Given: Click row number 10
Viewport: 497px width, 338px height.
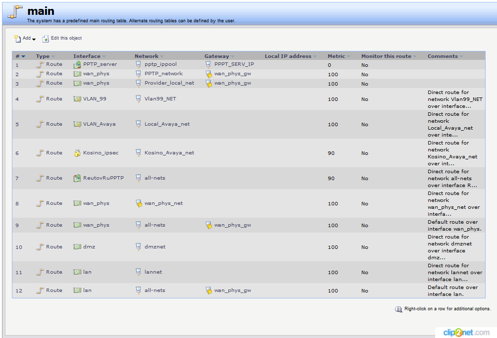Looking at the screenshot, I should click(x=19, y=247).
